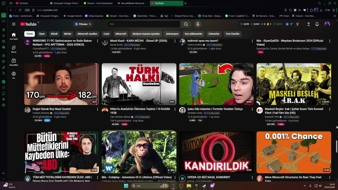Open Stripe Express bookmark

coord(94,16)
